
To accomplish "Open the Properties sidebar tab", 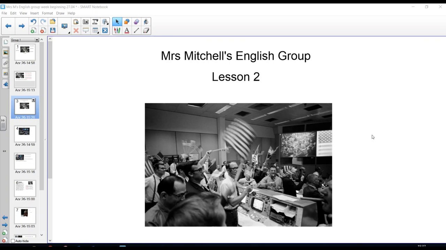I will click(6, 73).
